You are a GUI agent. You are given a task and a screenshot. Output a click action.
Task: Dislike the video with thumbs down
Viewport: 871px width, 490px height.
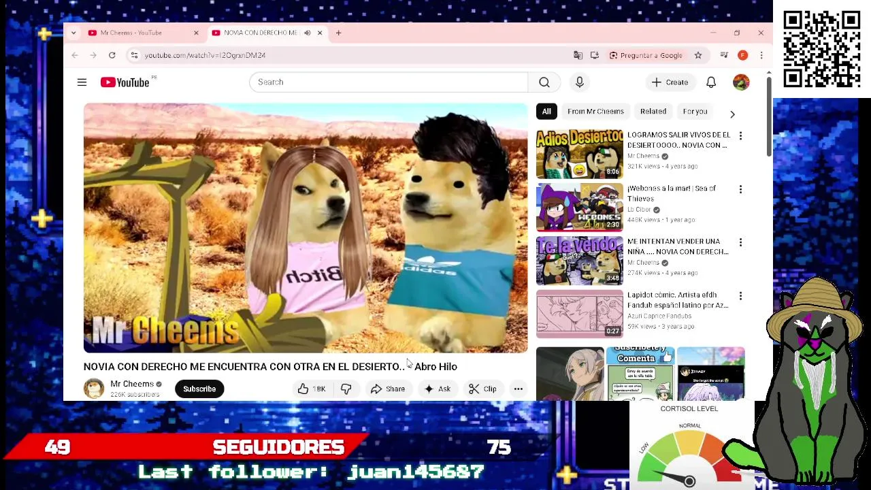[x=346, y=389]
